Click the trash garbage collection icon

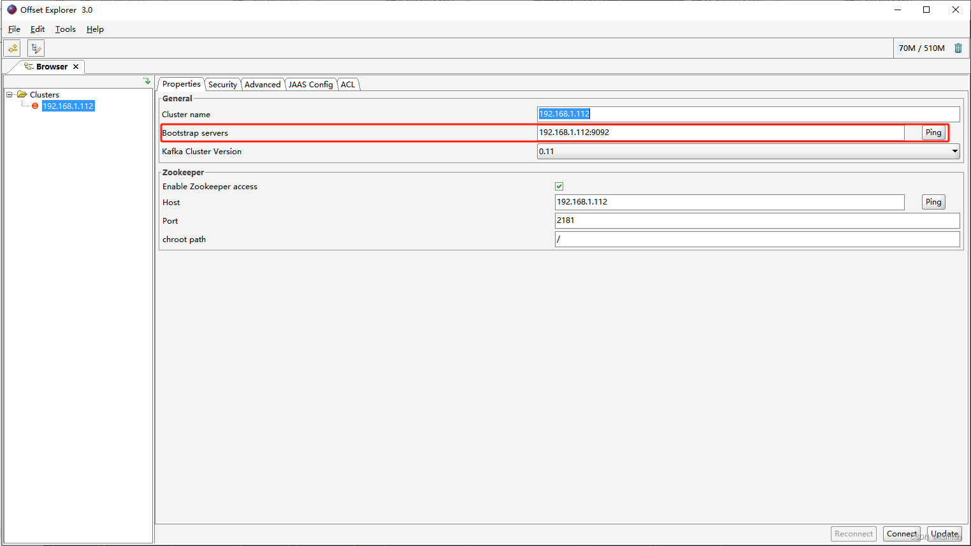pyautogui.click(x=958, y=48)
